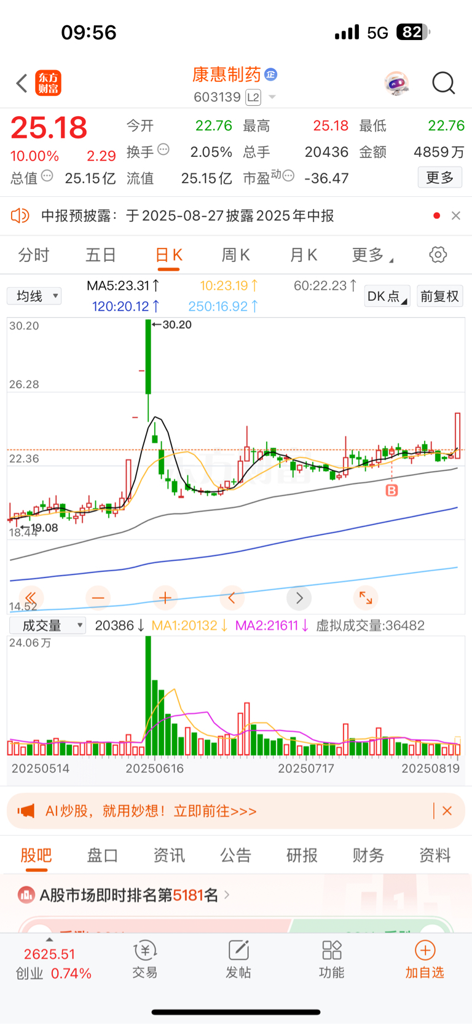Screen dimensions: 472x1024
Task: Tap the search magnifier icon
Action: pyautogui.click(x=443, y=83)
